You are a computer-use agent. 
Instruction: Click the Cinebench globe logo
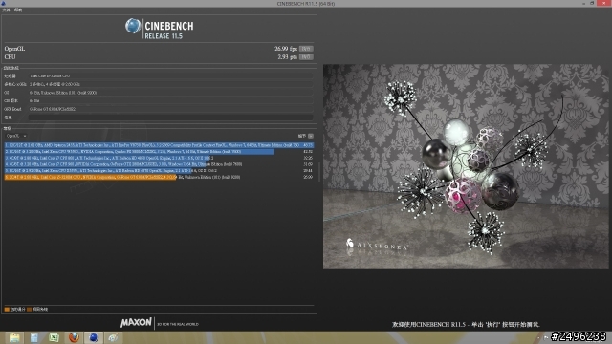pyautogui.click(x=133, y=26)
